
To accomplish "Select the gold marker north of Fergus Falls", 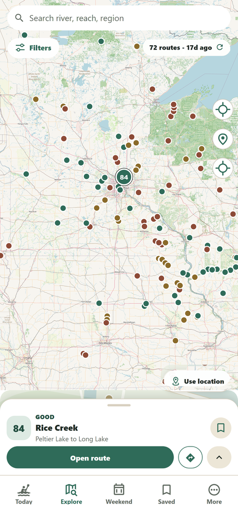I will point(36,99).
